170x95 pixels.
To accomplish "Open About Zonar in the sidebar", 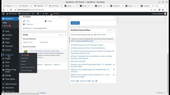I will [x=10, y=88].
